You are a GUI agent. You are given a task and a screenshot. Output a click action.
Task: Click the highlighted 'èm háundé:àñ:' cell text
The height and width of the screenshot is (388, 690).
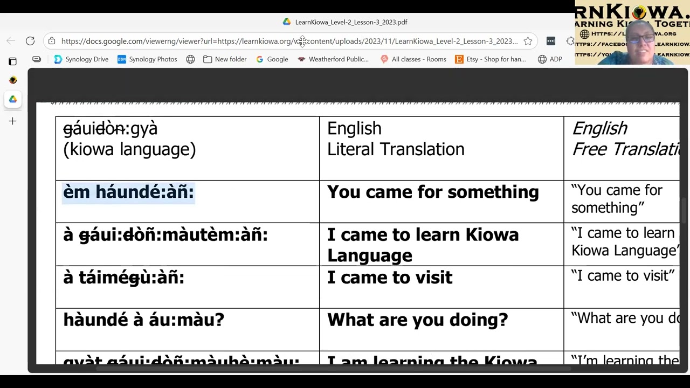click(128, 192)
